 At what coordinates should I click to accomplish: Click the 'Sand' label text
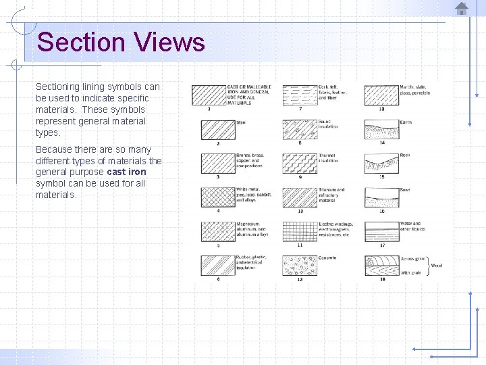pos(405,190)
